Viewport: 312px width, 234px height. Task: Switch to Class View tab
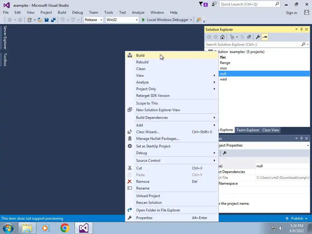[271, 130]
